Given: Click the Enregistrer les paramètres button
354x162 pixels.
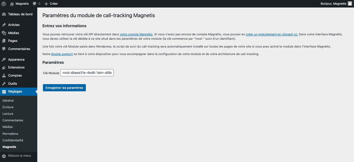Looking at the screenshot, I should [64, 88].
